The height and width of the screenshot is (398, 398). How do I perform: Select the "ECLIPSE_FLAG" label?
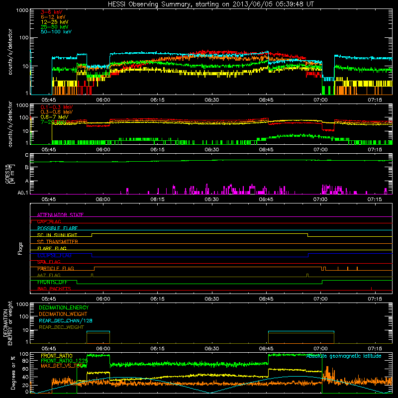pyautogui.click(x=54, y=255)
